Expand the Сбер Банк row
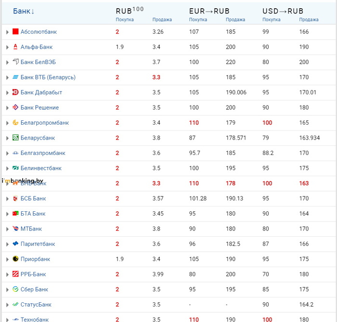This screenshot has width=337, height=322. (x=7, y=290)
